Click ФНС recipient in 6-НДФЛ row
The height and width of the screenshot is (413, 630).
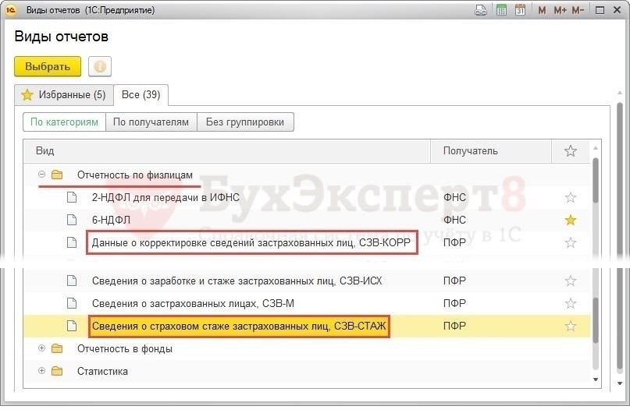tap(454, 220)
